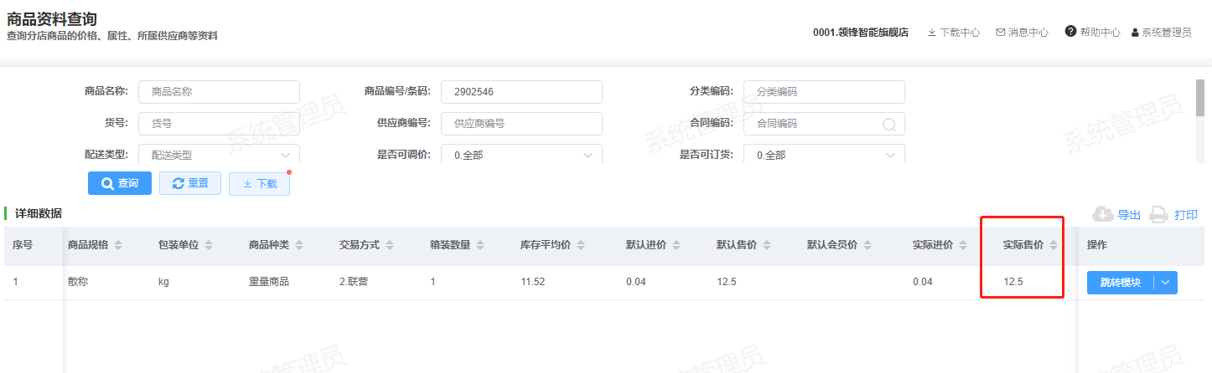Click the 合同编码 input field
This screenshot has height=373, width=1212.
click(824, 123)
